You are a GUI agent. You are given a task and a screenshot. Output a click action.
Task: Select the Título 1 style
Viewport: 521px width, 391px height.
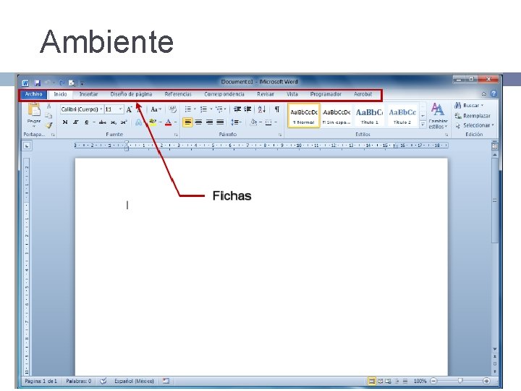[370, 115]
